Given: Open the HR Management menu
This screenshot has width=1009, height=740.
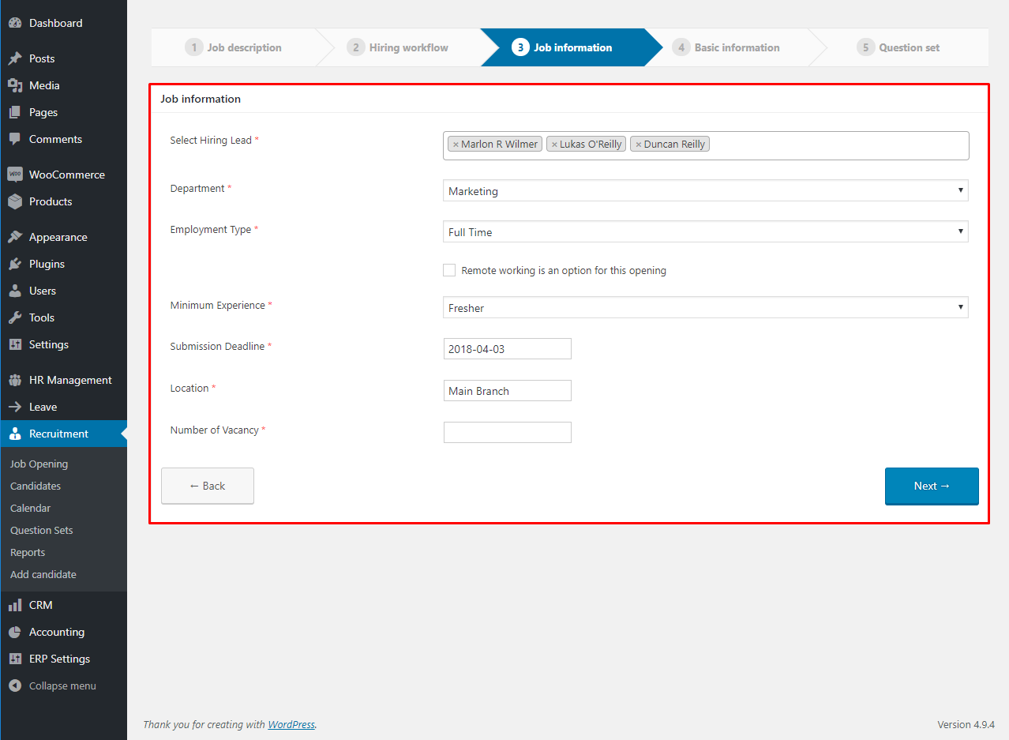Looking at the screenshot, I should click(x=63, y=380).
